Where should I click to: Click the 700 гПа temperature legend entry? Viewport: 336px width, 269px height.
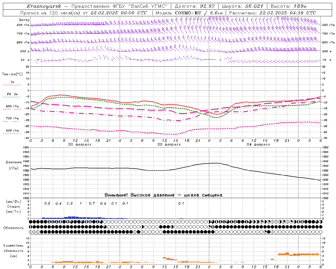[x=12, y=118]
